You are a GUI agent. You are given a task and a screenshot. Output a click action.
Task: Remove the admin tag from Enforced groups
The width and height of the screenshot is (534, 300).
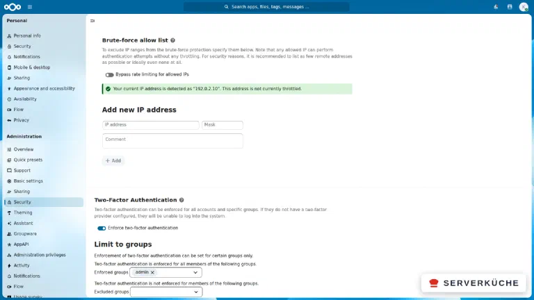(x=152, y=272)
